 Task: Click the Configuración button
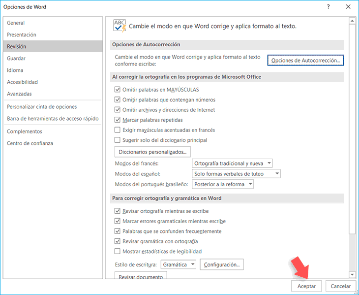tap(222, 264)
